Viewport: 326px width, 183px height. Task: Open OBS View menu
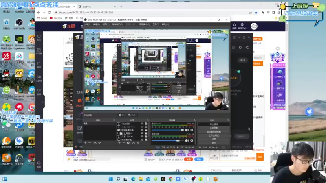pos(106,24)
